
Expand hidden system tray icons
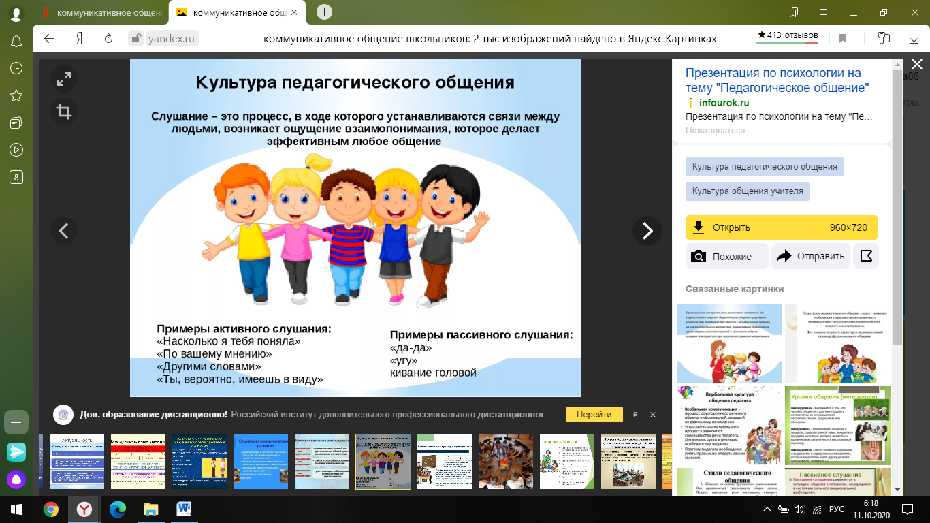click(767, 509)
